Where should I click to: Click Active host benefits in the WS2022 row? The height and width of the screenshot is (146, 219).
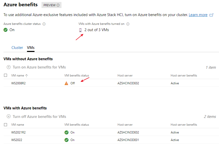[175, 140]
